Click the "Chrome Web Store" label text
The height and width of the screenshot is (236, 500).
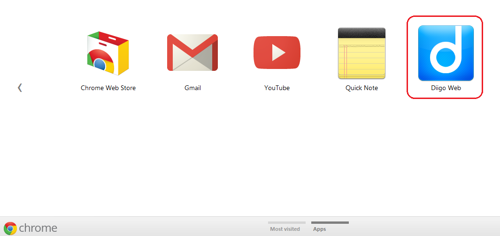point(108,88)
